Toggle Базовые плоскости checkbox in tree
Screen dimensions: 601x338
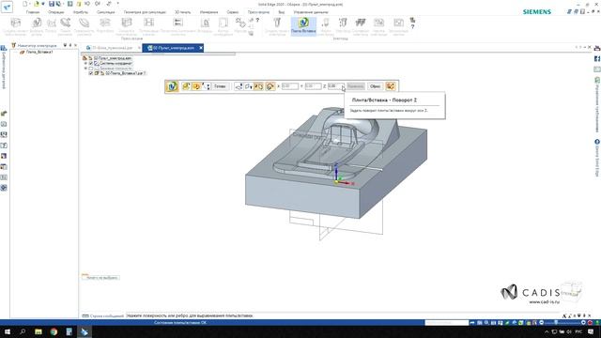click(91, 69)
